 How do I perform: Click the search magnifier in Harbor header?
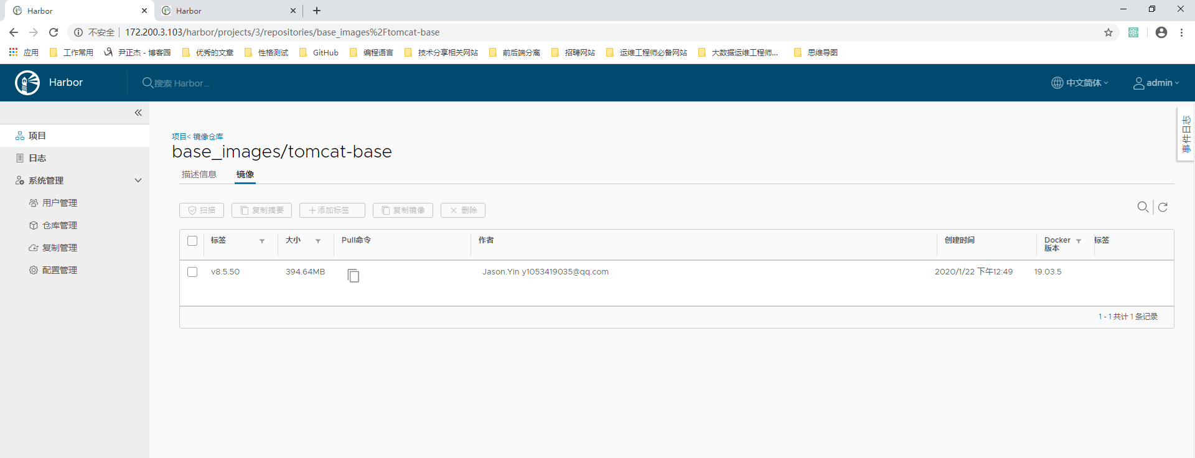click(x=148, y=83)
